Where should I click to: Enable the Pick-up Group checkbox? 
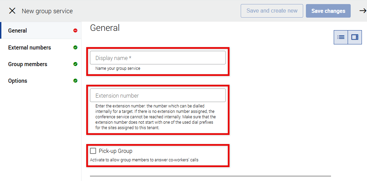point(93,151)
